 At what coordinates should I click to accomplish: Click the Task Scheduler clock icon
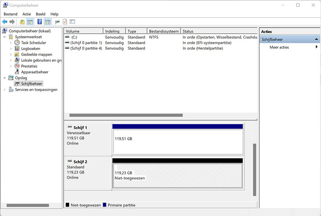[x=17, y=42]
